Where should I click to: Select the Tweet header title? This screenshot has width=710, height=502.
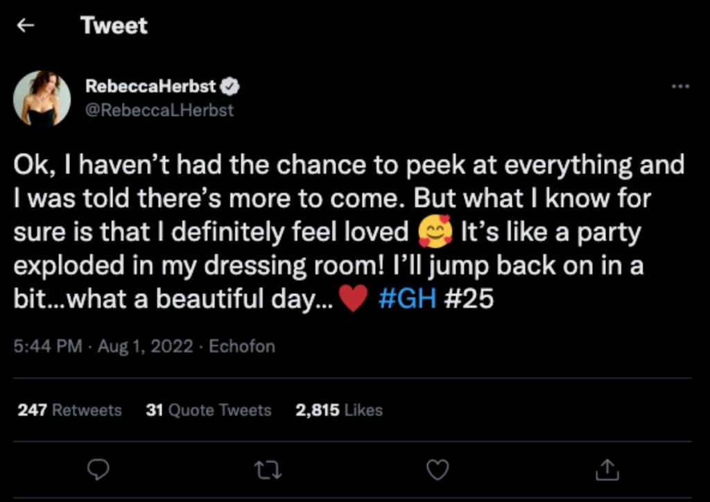coord(114,26)
